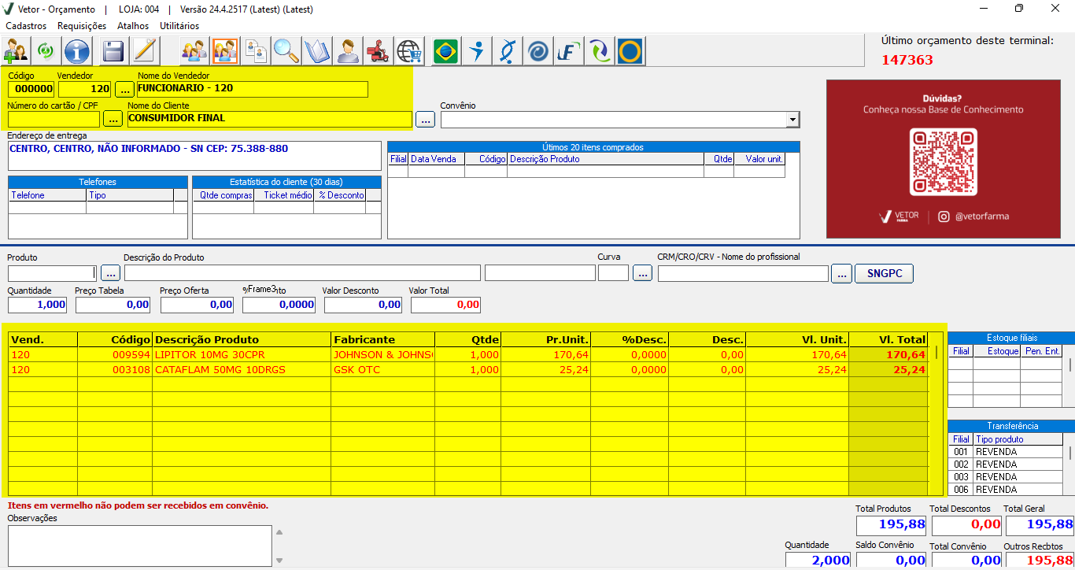Click the Preço Tabela field
Image resolution: width=1075 pixels, height=570 pixels.
(113, 305)
